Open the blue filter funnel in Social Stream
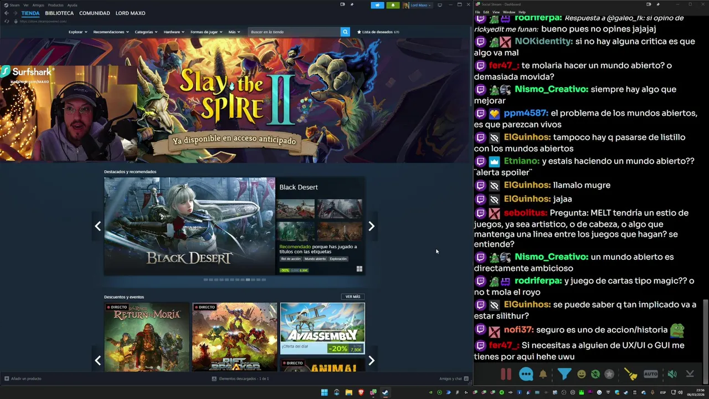Image resolution: width=709 pixels, height=399 pixels. 564,374
